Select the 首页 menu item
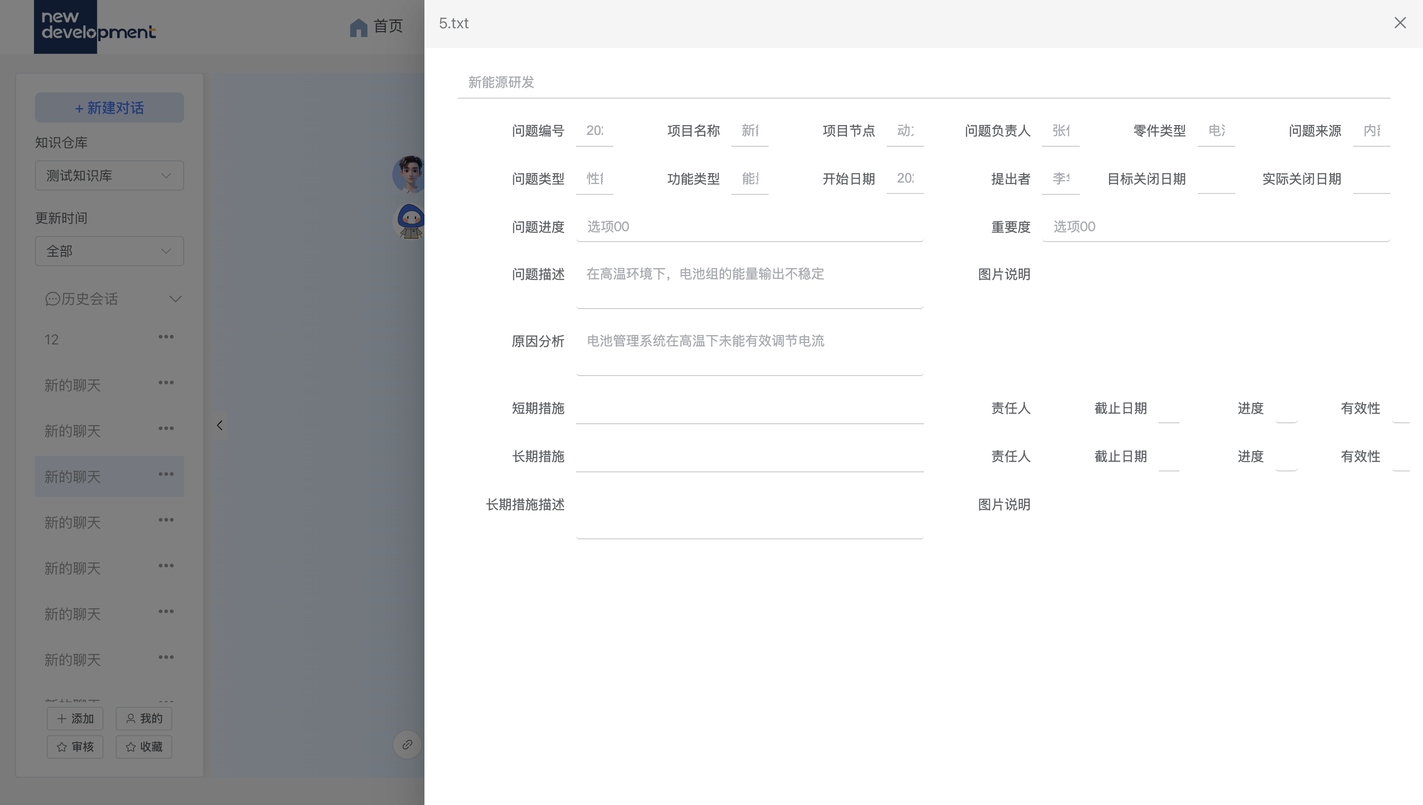This screenshot has width=1423, height=805. 388,26
